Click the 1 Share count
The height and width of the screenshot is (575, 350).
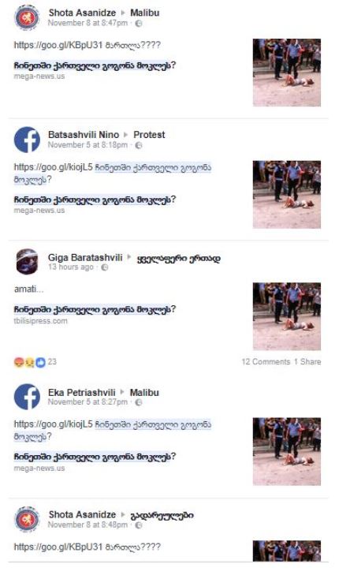pos(307,362)
